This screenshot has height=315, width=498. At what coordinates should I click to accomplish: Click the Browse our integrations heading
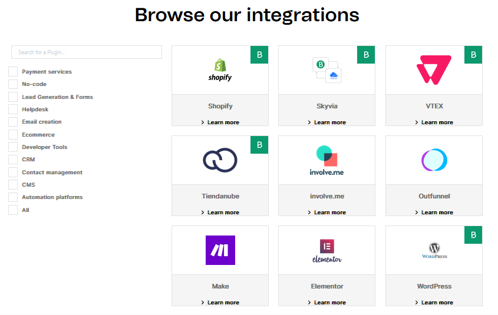[247, 15]
